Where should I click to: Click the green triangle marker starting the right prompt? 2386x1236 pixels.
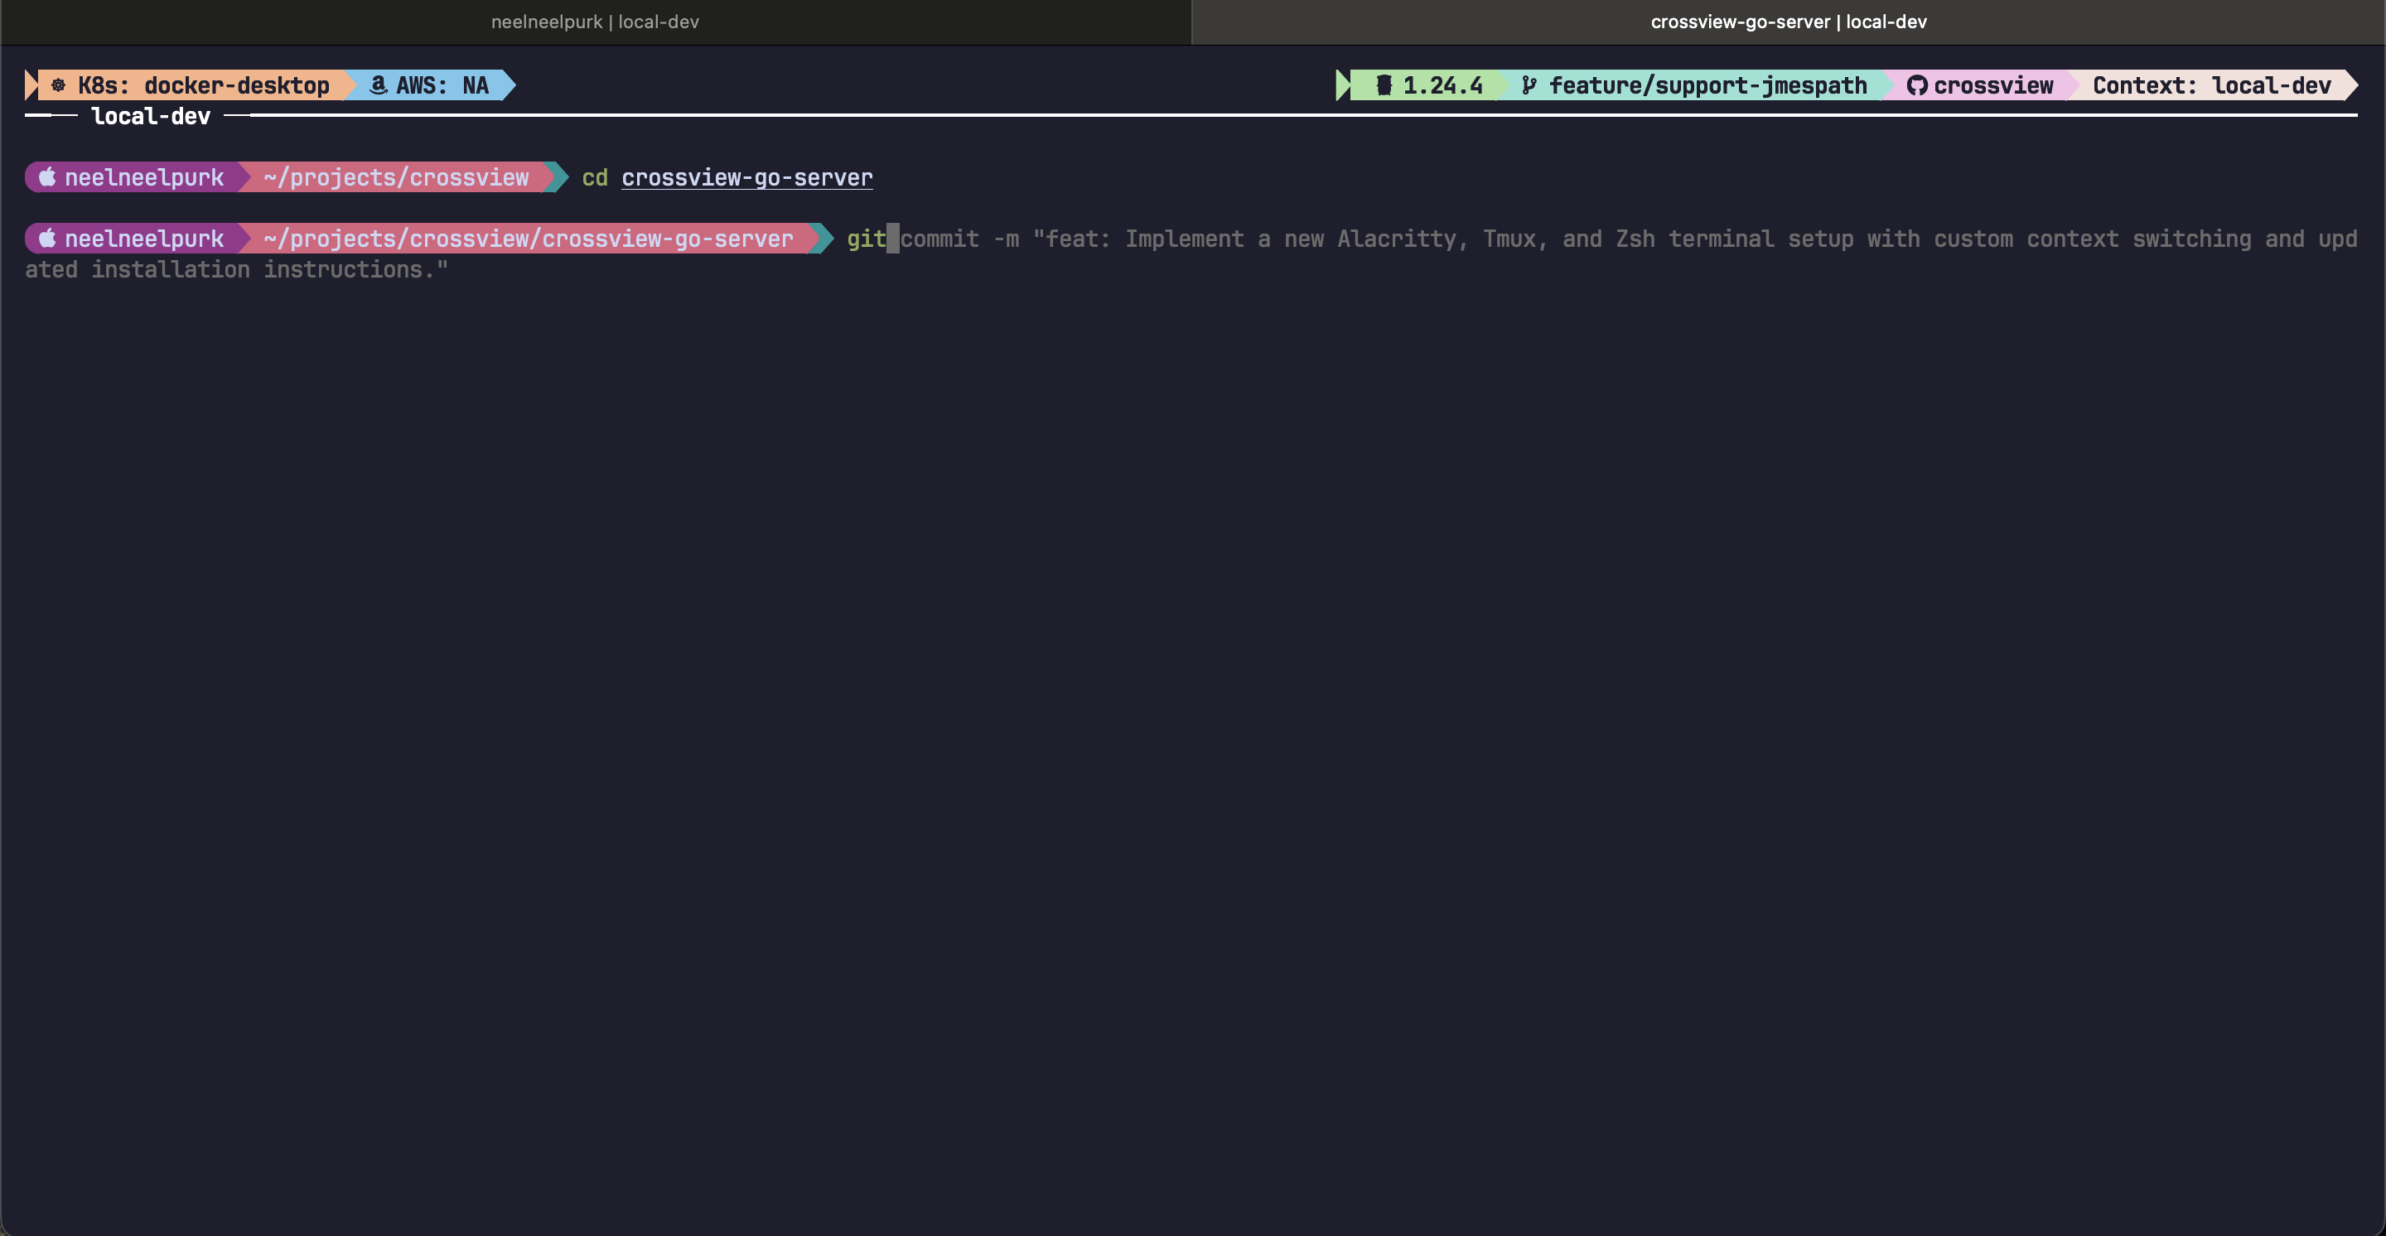pyautogui.click(x=1341, y=85)
